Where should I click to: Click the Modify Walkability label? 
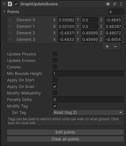point(24,93)
